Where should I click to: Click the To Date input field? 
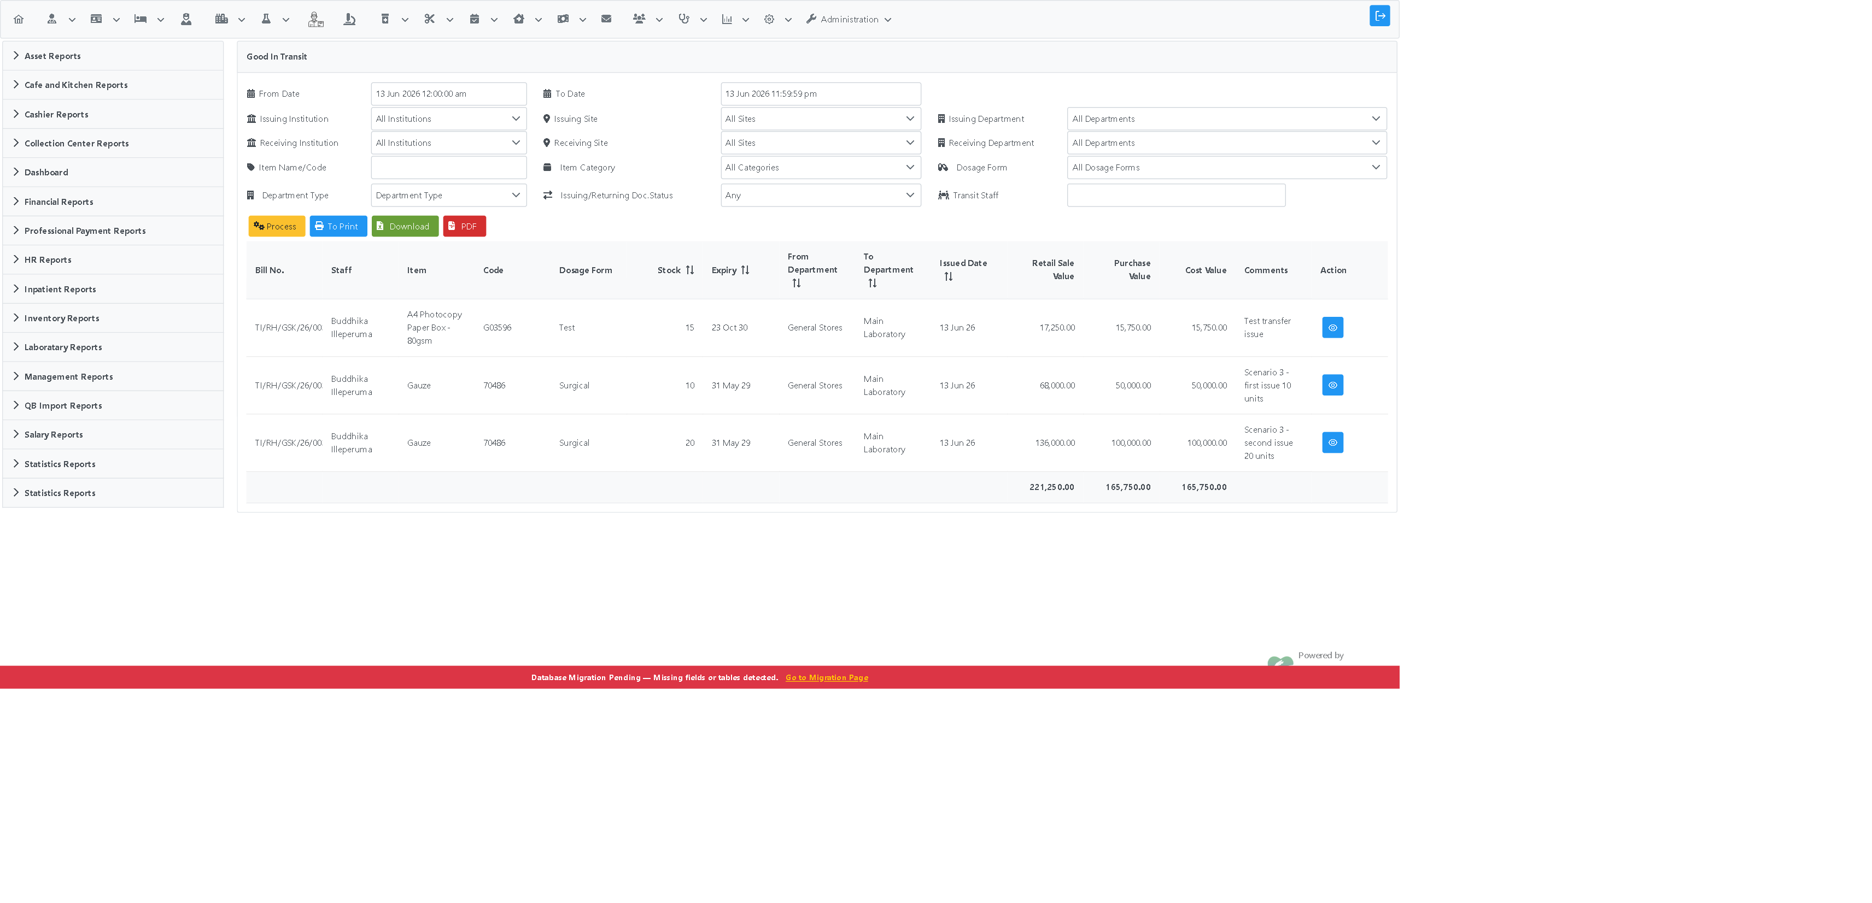(821, 93)
